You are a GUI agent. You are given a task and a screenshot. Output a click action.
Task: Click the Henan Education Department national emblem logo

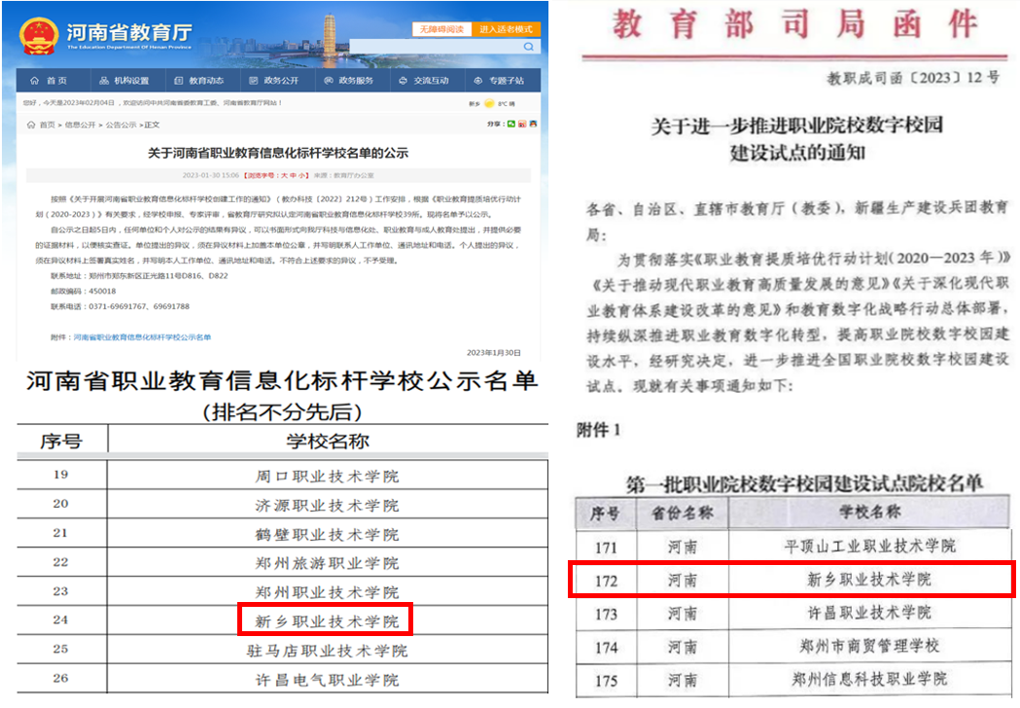pos(38,36)
